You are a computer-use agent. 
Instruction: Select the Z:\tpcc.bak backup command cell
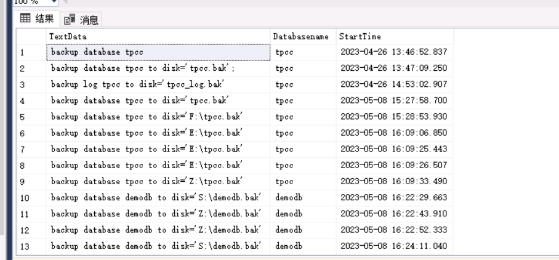tap(158, 181)
